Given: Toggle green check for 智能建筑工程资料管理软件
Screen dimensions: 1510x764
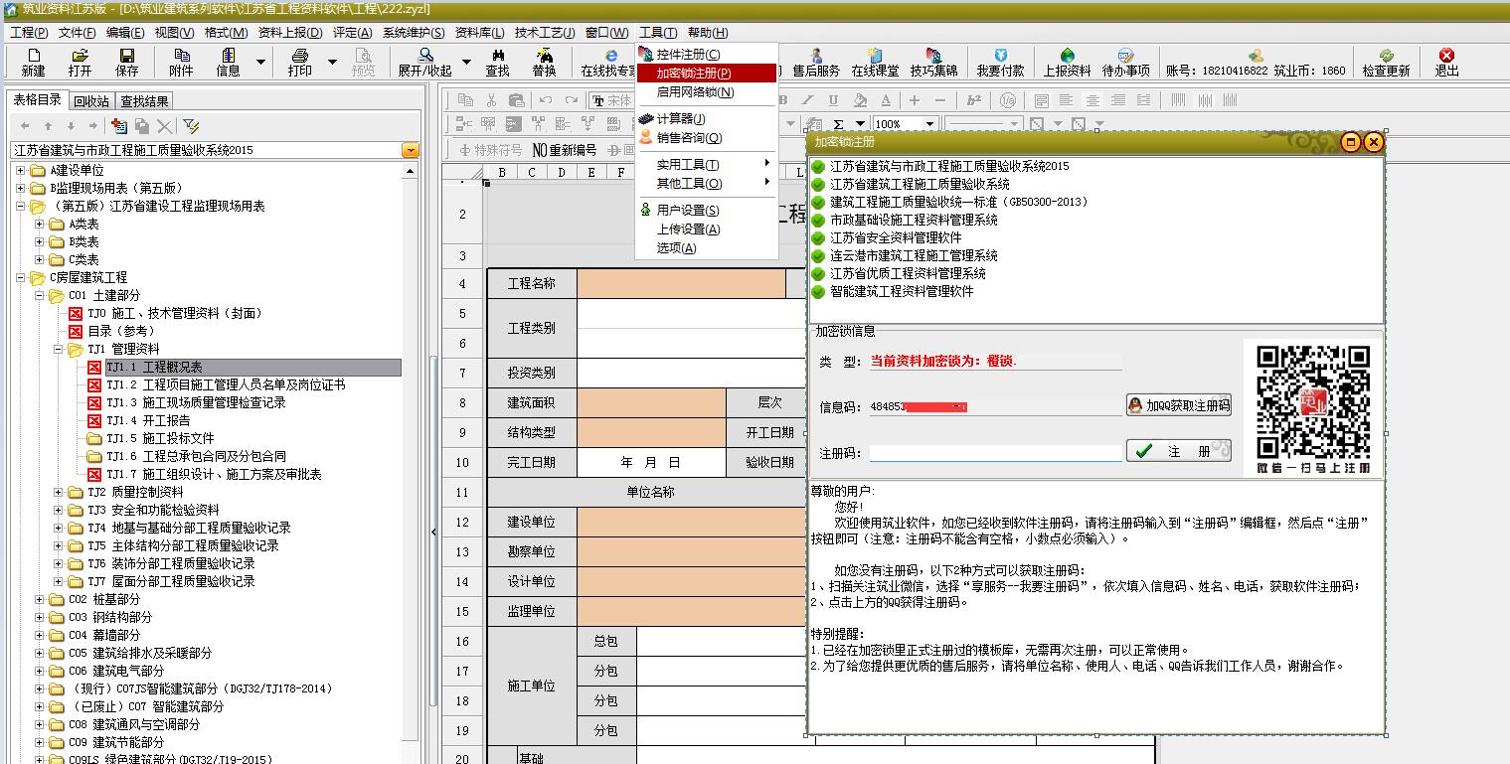Looking at the screenshot, I should (x=818, y=292).
